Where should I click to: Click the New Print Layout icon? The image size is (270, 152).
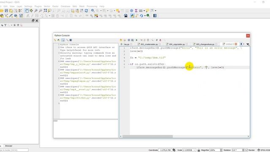tap(11, 11)
